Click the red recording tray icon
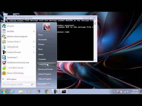 (118, 92)
